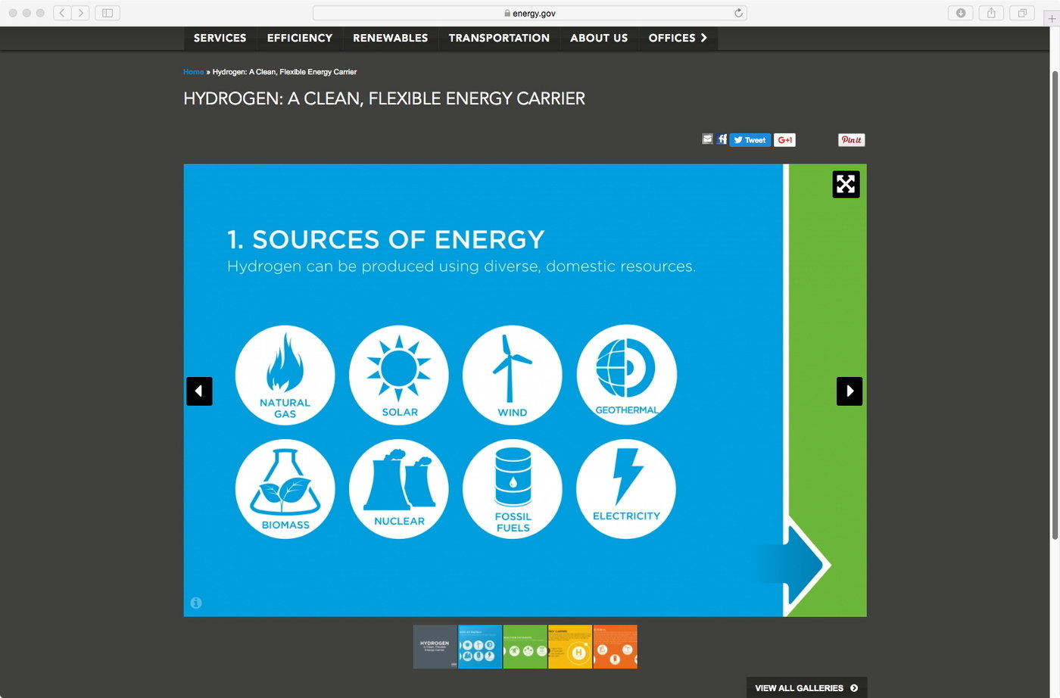Viewport: 1060px width, 698px height.
Task: Select the yellow Energy Carrier slide thumbnail
Action: tap(570, 647)
